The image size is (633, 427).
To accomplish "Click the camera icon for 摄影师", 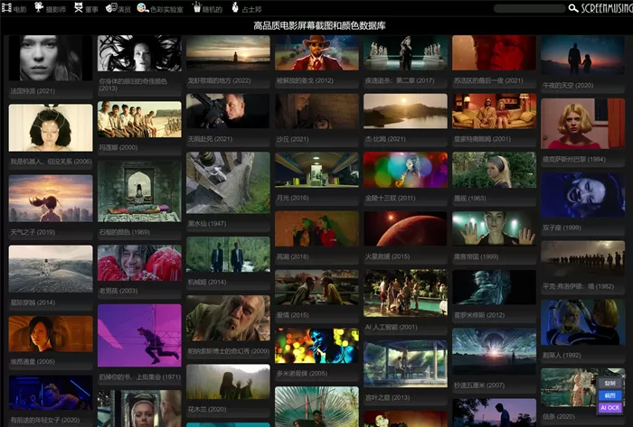I will point(40,8).
